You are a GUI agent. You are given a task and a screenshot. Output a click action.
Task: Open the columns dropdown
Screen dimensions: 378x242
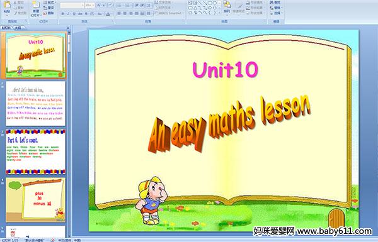149,13
